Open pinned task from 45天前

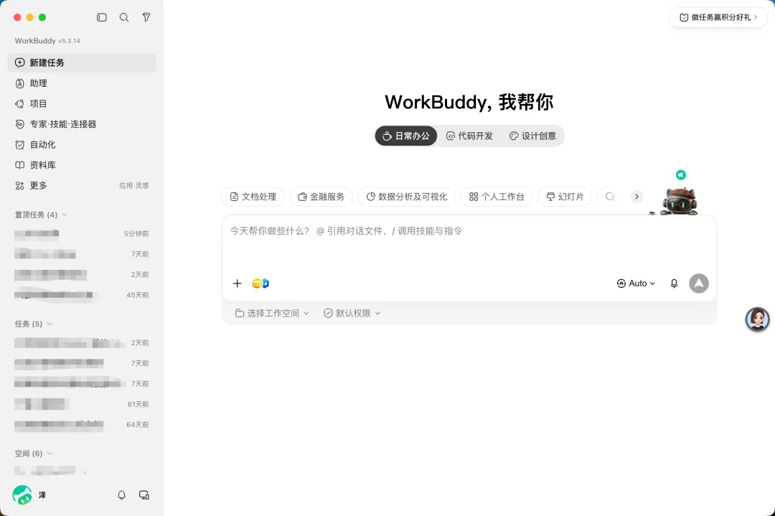82,295
